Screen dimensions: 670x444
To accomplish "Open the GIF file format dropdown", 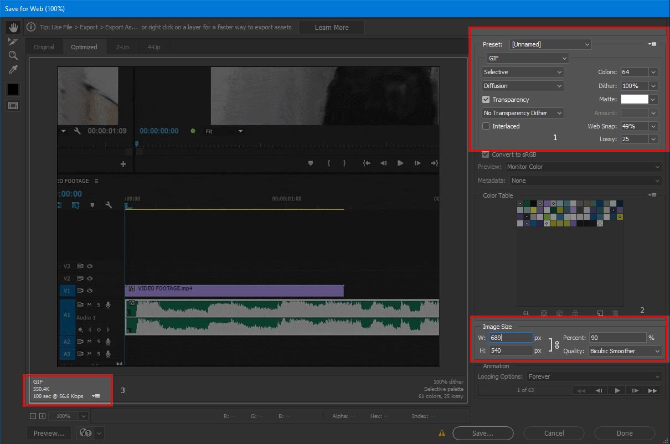I will click(528, 58).
